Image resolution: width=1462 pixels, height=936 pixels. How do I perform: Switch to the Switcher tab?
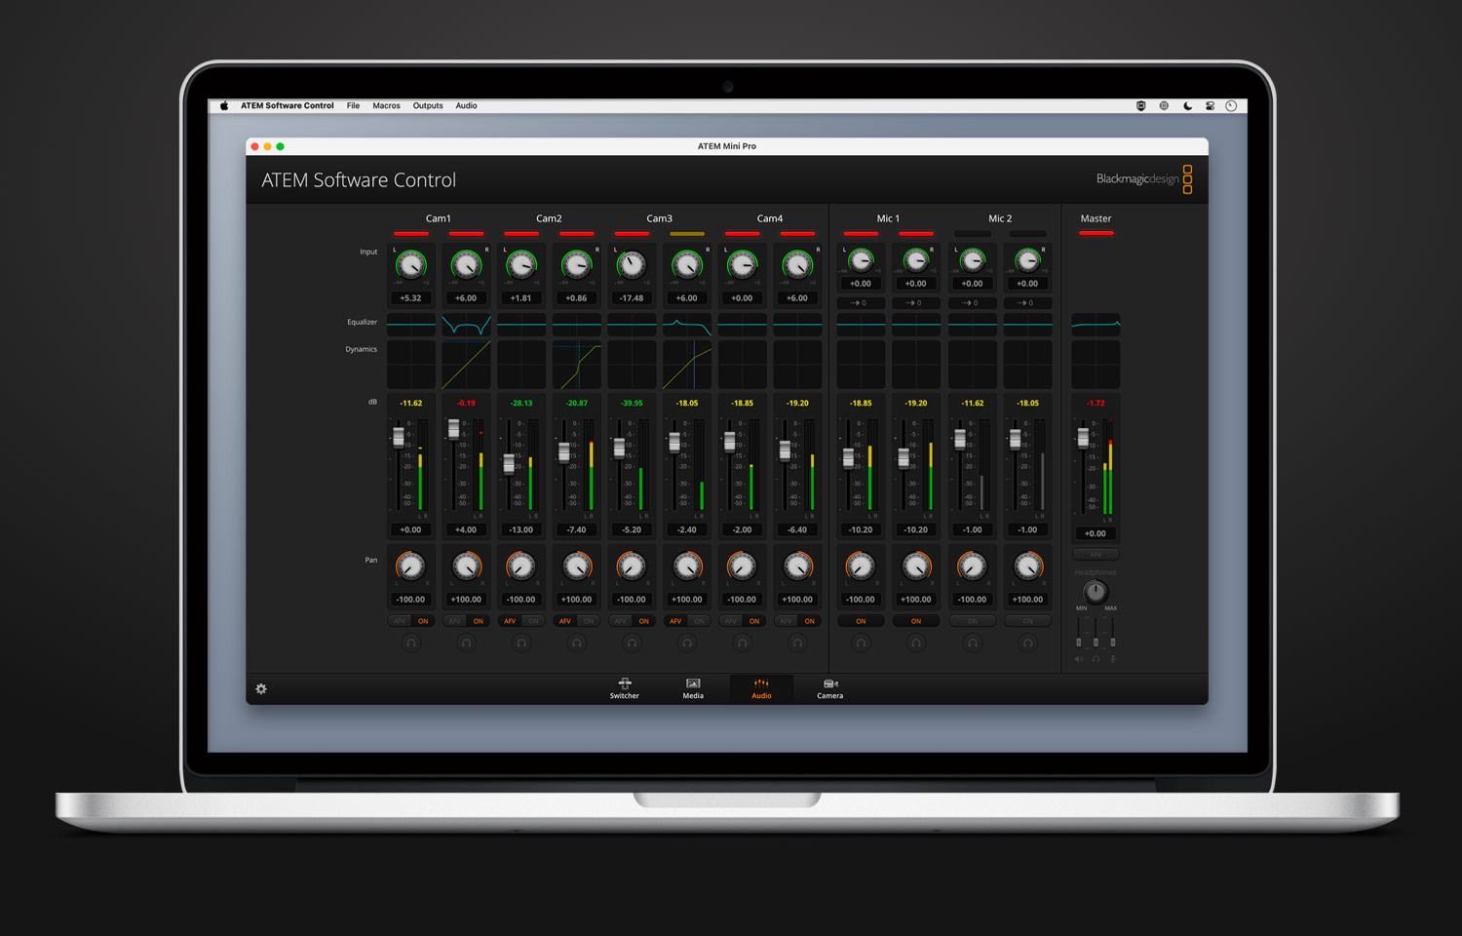(x=624, y=688)
